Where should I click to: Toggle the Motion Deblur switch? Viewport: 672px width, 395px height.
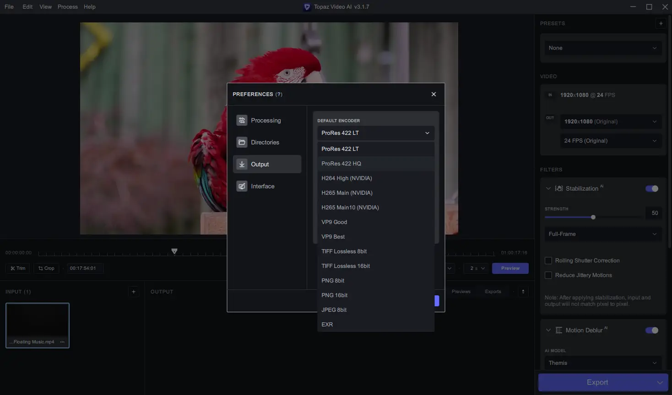[x=652, y=330]
